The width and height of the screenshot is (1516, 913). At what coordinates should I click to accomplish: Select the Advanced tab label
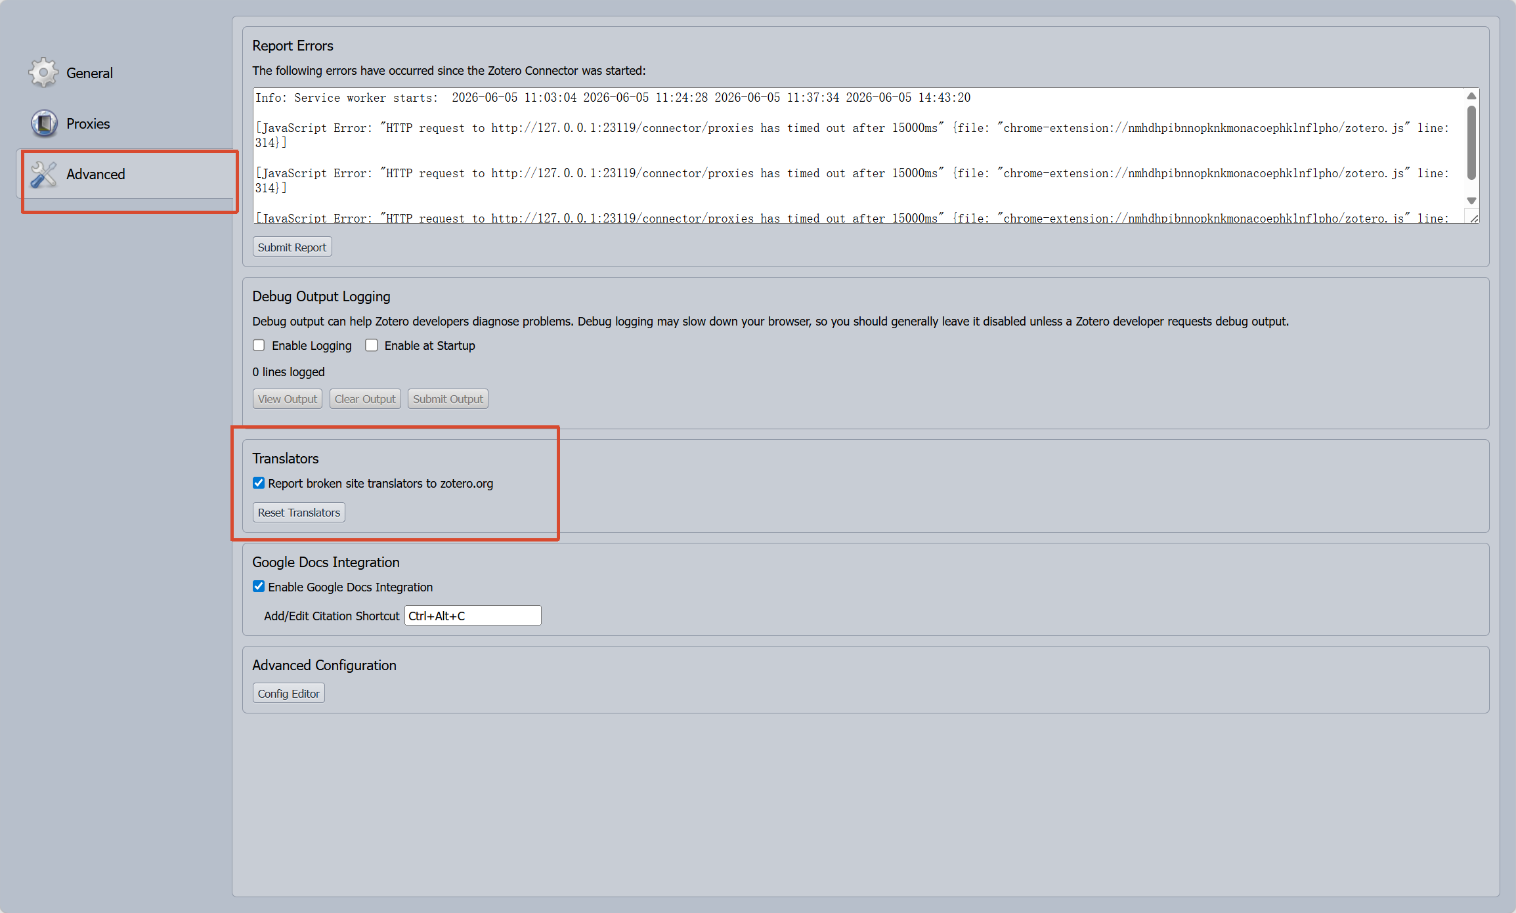coord(95,174)
